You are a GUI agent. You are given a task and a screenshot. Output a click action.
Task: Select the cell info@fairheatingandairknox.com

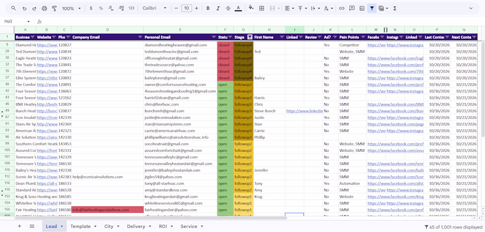point(107,210)
